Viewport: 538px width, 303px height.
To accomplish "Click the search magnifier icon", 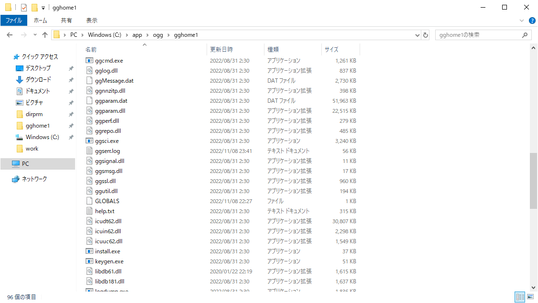I will [x=525, y=35].
